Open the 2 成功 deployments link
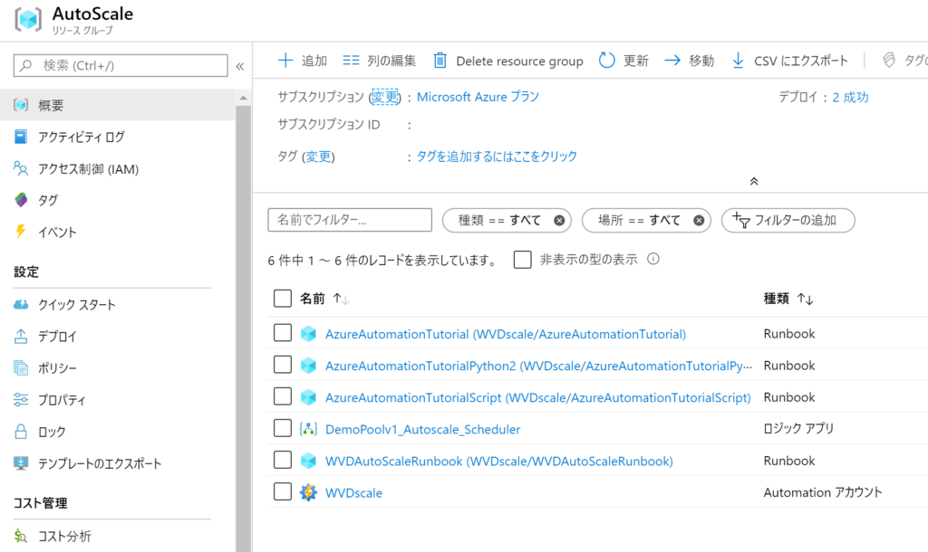This screenshot has height=552, width=928. tap(850, 98)
